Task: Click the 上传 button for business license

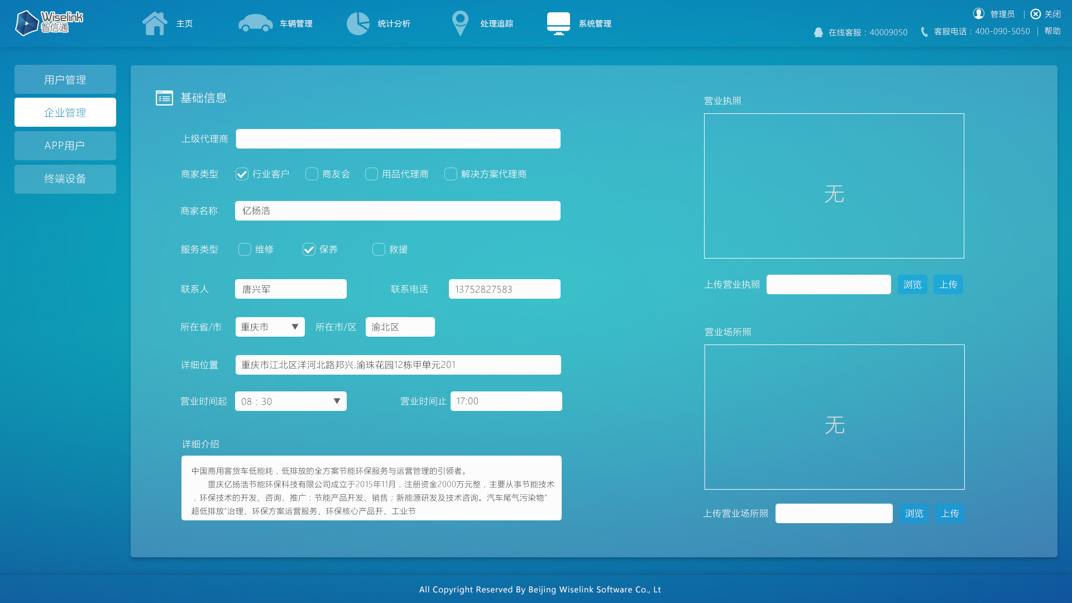Action: click(x=948, y=284)
